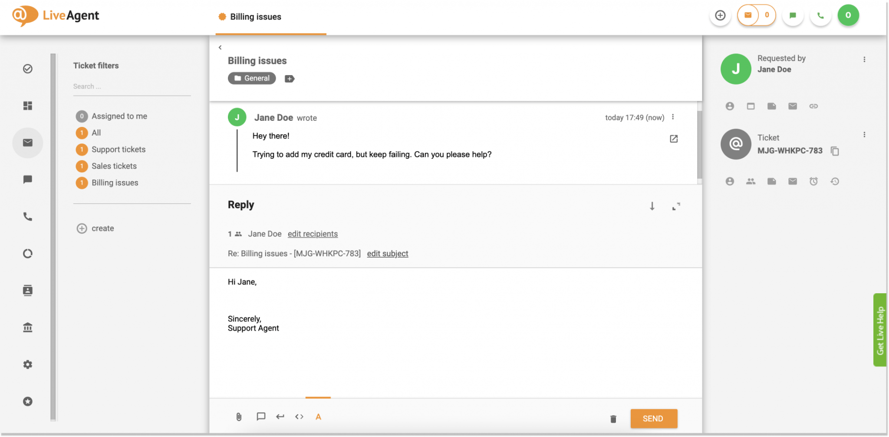Click the SEND button to submit reply
This screenshot has width=889, height=437.
pos(654,418)
